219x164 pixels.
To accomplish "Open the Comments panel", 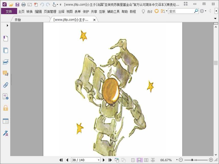I will (x=6, y=73).
